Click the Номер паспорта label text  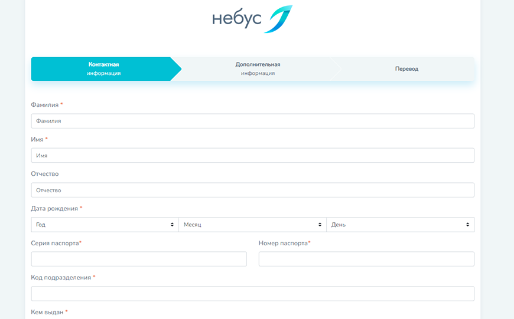pyautogui.click(x=283, y=243)
